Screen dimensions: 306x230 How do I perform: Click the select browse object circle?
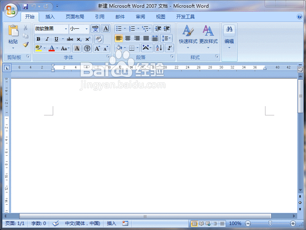click(300, 203)
